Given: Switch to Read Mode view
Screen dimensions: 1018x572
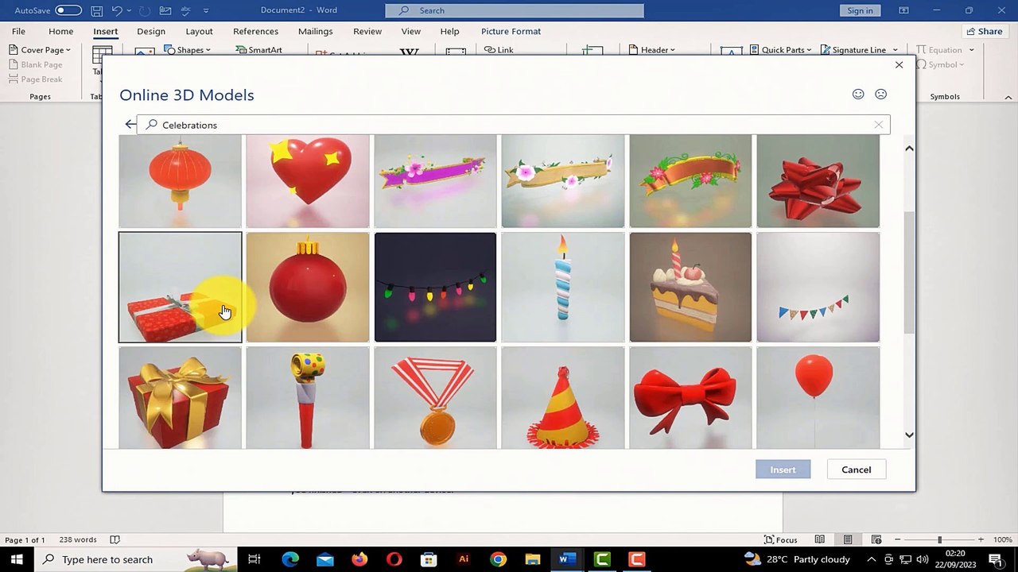Looking at the screenshot, I should (819, 539).
